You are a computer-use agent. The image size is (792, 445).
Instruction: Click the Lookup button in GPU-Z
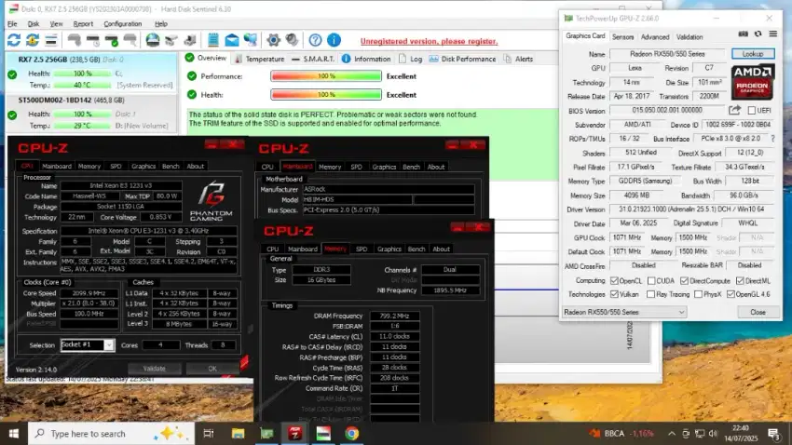[x=753, y=54]
